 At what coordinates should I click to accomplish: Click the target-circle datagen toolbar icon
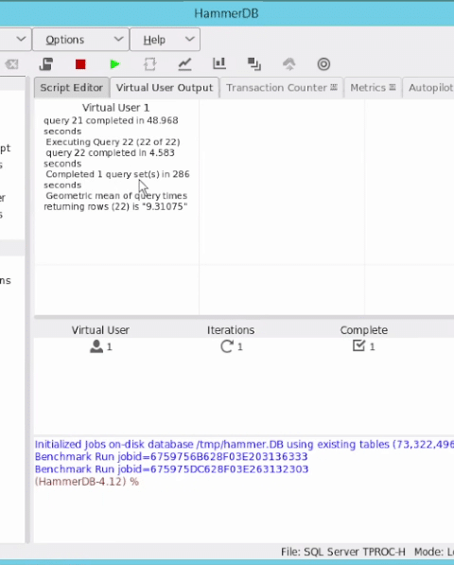click(x=323, y=64)
